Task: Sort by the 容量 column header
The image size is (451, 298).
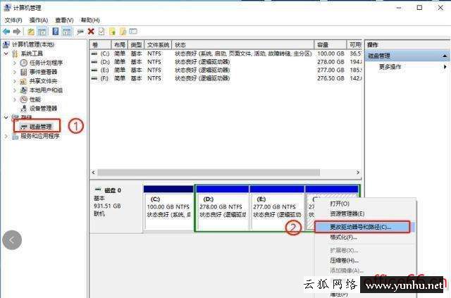Action: click(x=330, y=45)
